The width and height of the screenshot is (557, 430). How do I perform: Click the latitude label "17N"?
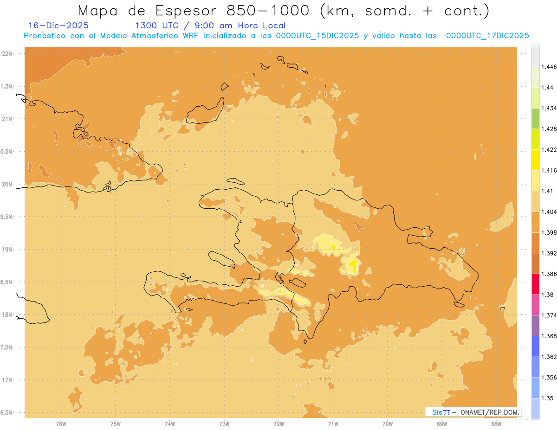point(8,380)
